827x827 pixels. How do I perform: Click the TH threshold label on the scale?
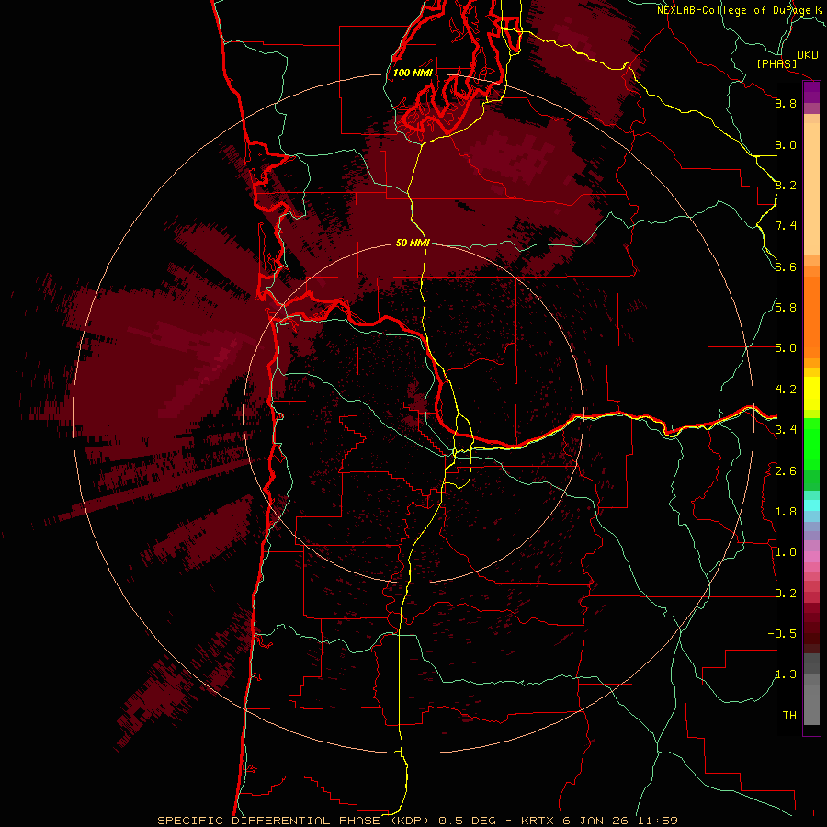click(789, 716)
